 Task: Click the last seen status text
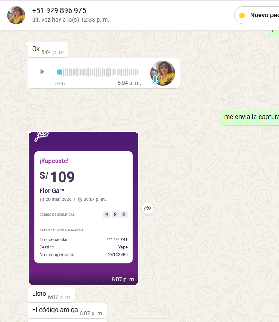pos(71,20)
